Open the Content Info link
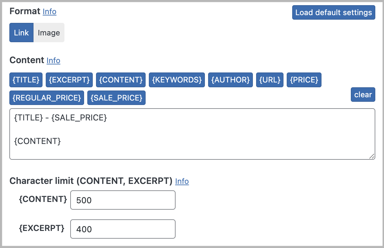The width and height of the screenshot is (384, 248). coord(53,61)
